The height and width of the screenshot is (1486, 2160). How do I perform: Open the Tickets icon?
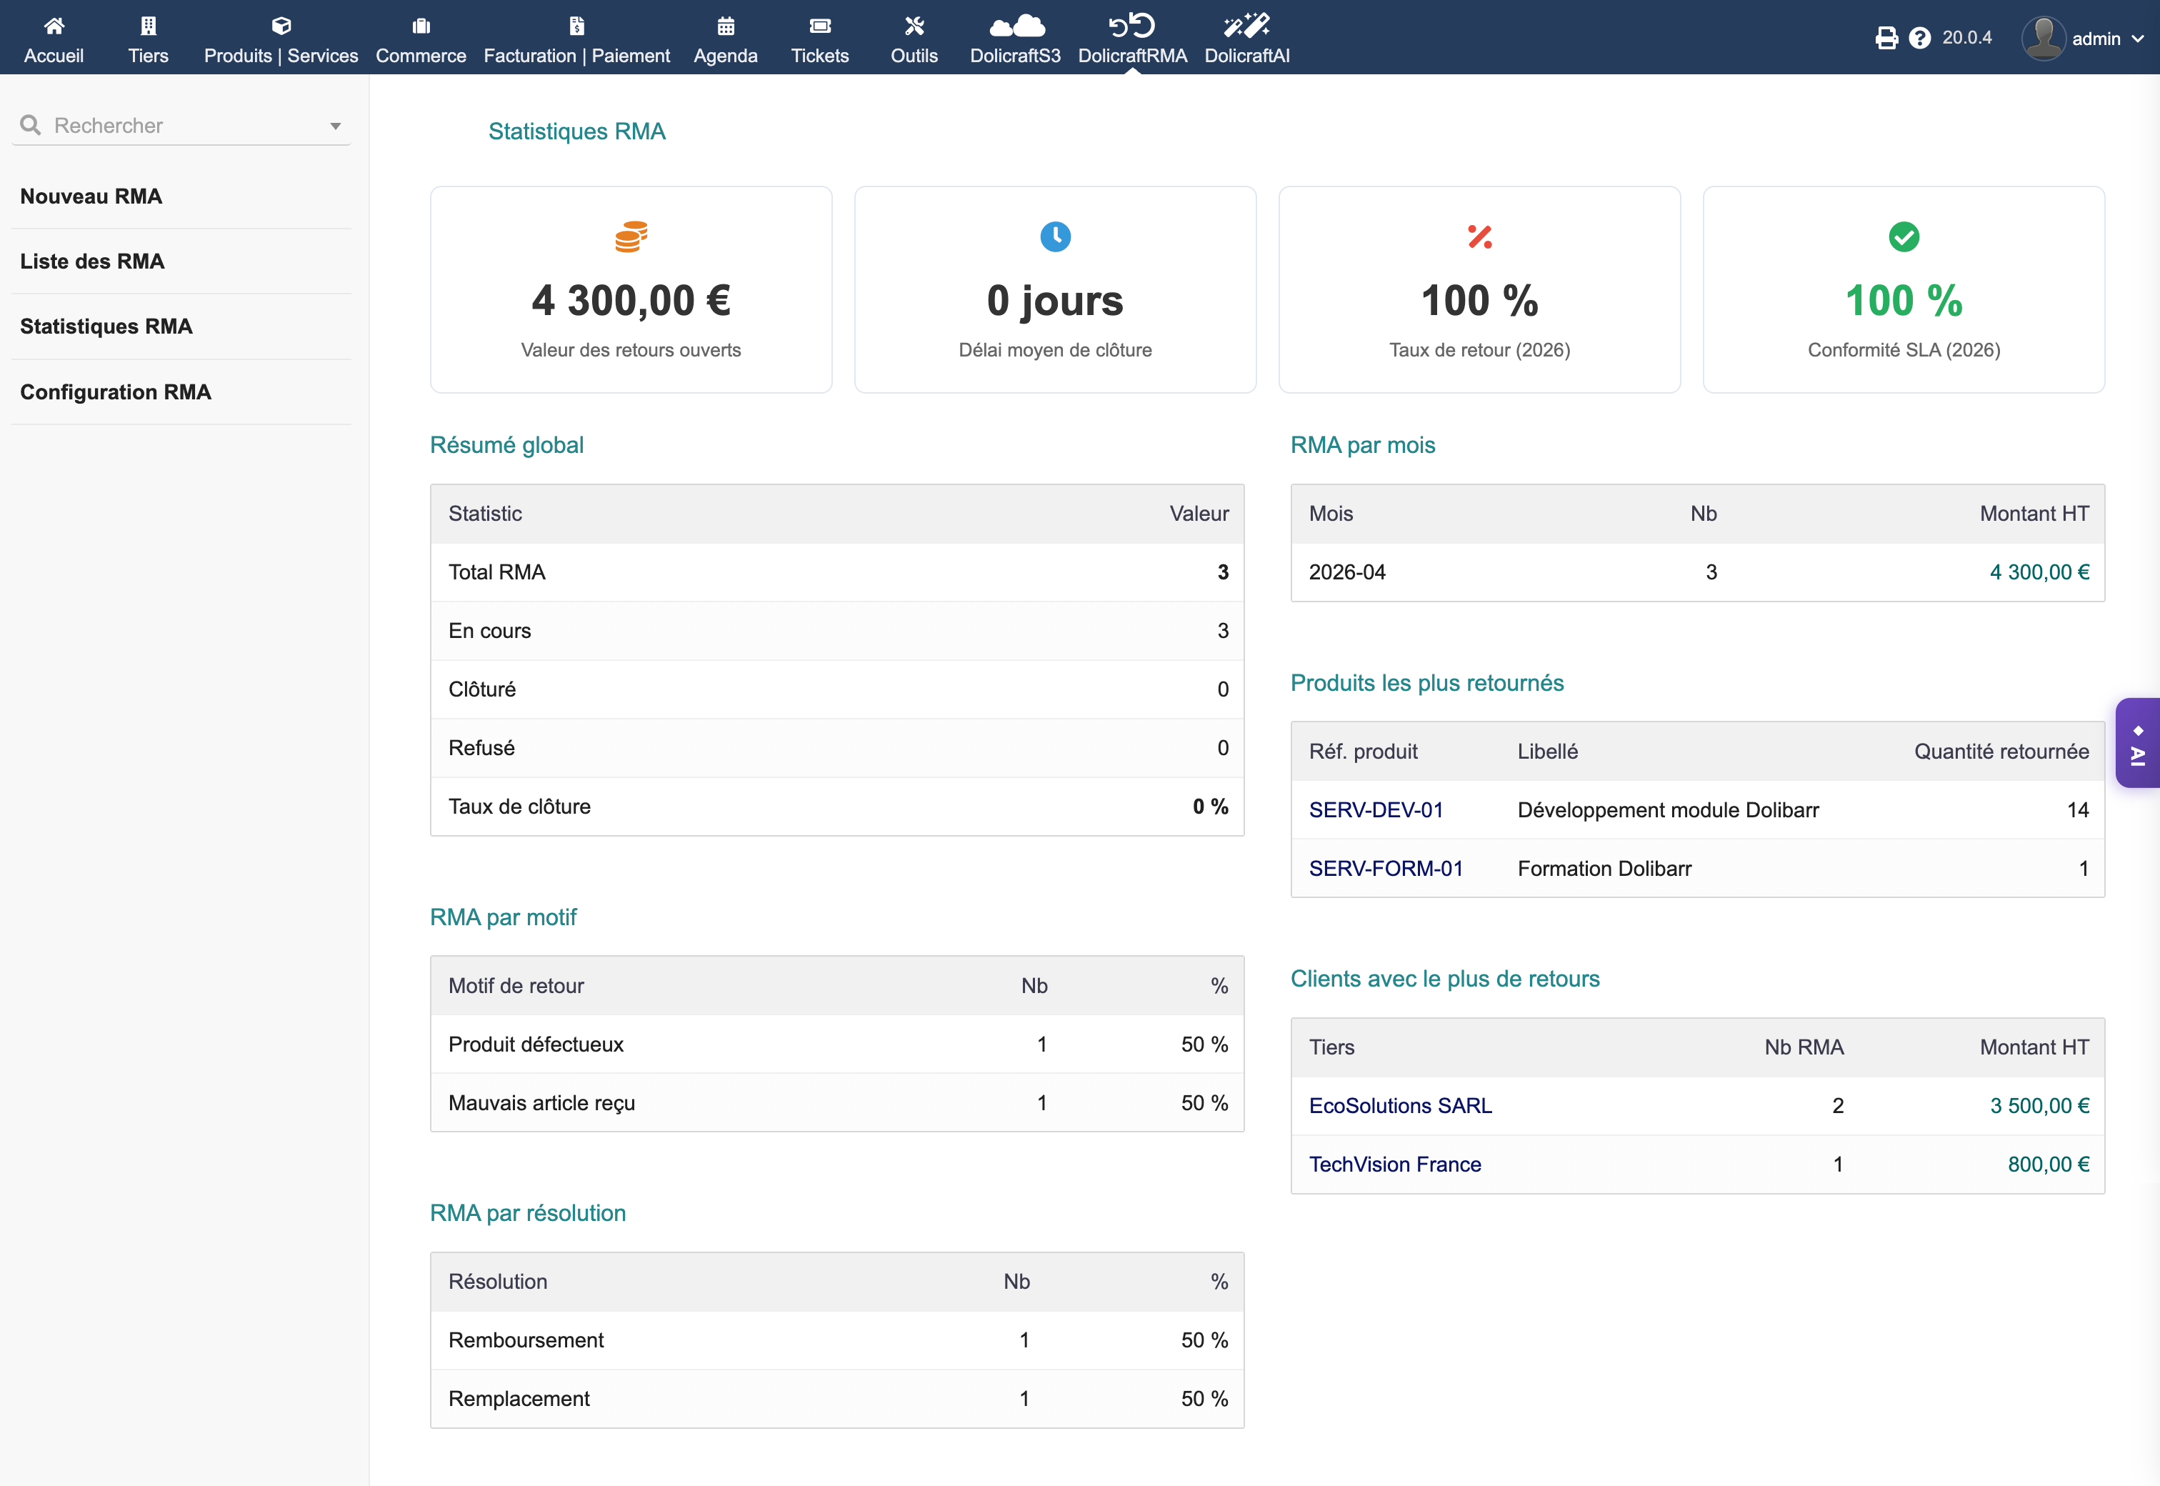point(819,26)
